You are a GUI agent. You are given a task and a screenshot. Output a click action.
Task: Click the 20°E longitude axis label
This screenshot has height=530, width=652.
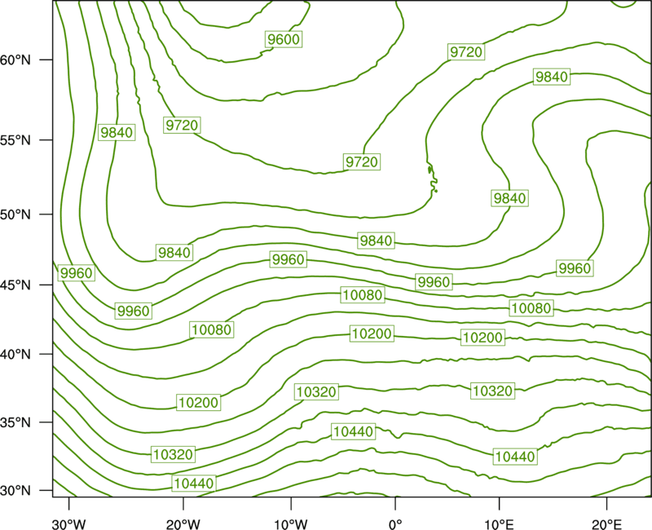click(606, 524)
